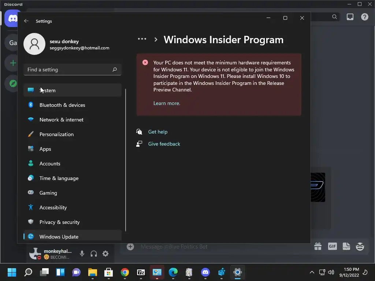Open the Get help link
Viewport: 375px width, 281px height.
[x=158, y=132]
